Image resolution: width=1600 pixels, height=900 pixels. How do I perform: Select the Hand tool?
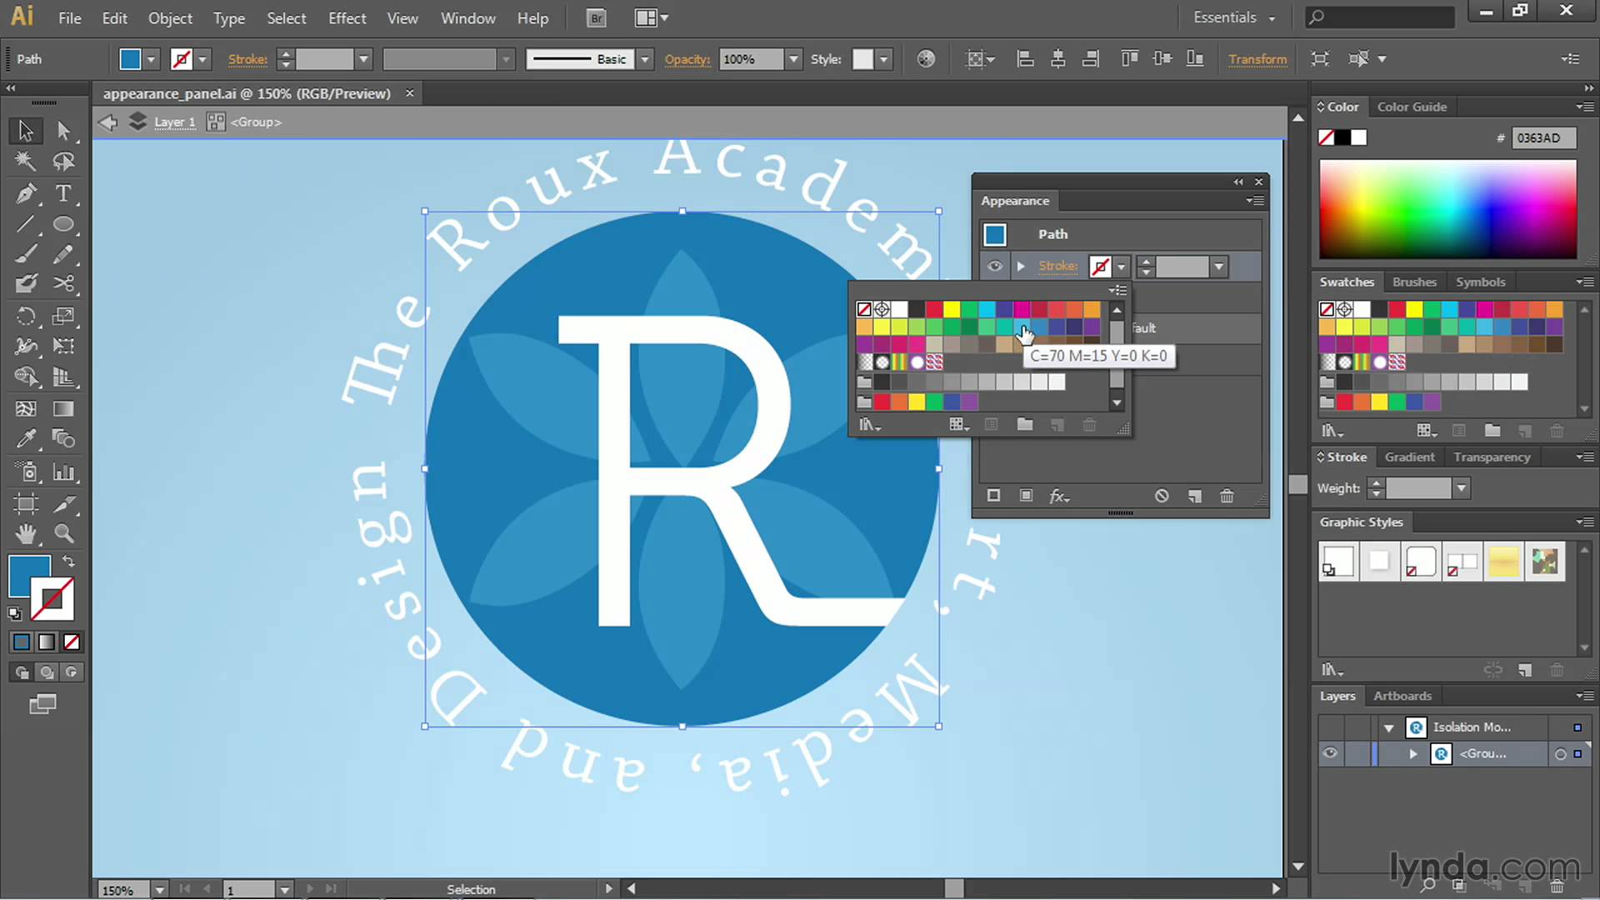[x=25, y=533]
